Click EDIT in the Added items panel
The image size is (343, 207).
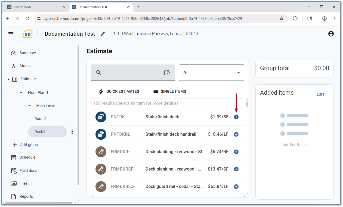(x=320, y=94)
